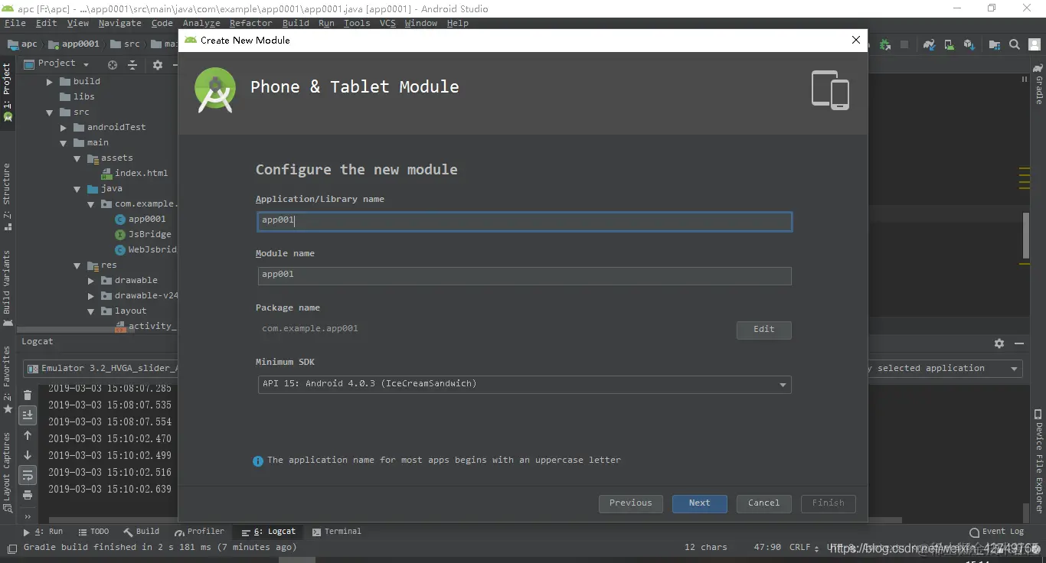Open the Navigate menu
The image size is (1046, 563).
(x=120, y=23)
